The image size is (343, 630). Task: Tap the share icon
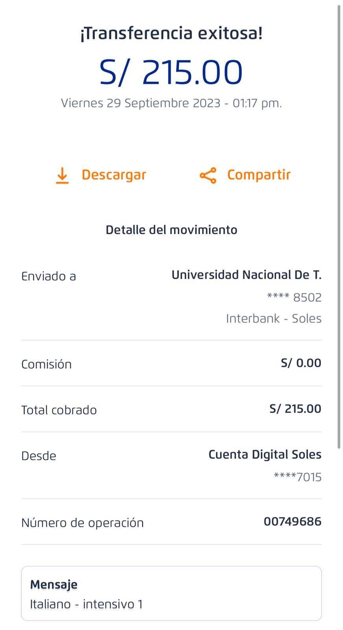[208, 175]
